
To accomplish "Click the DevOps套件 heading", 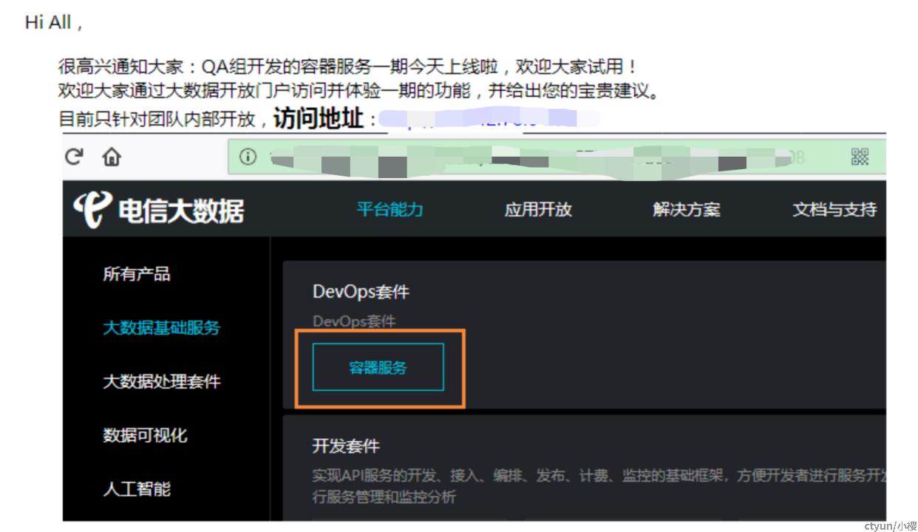I will point(361,292).
